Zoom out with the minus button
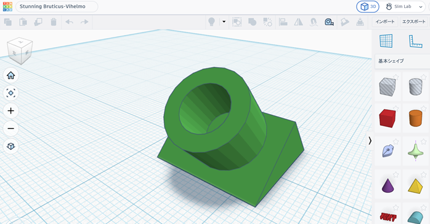The image size is (430, 224). click(10, 129)
